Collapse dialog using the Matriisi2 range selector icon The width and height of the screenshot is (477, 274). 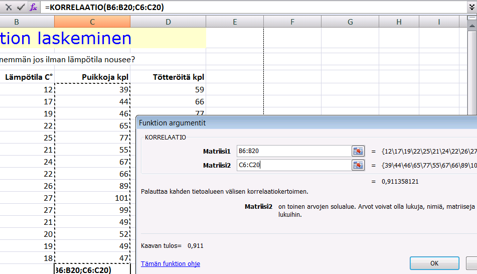click(x=358, y=165)
